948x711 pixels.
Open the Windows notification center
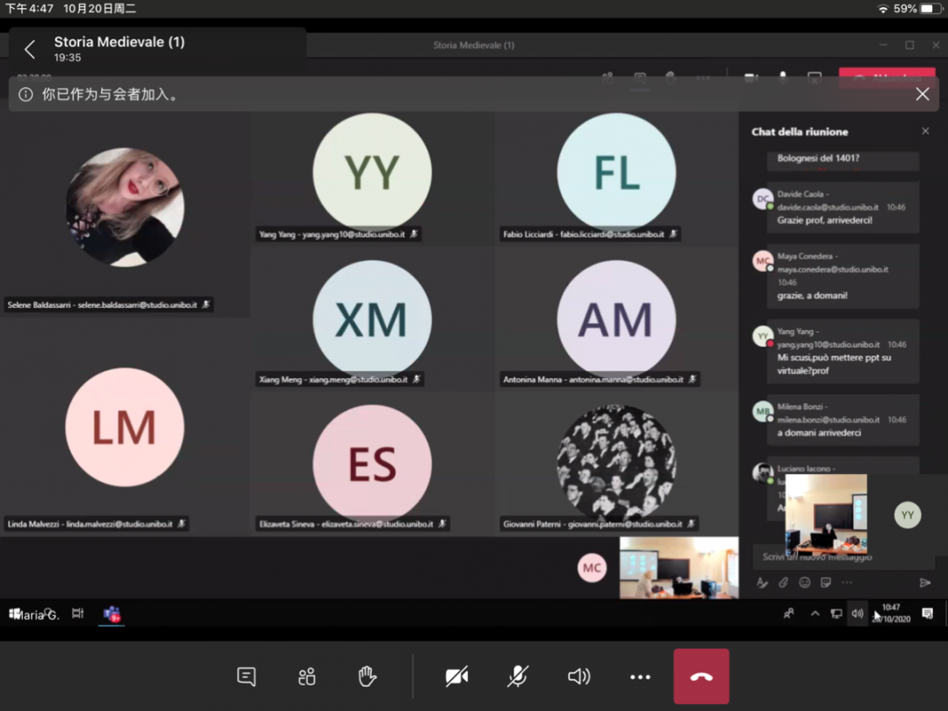[x=927, y=614]
